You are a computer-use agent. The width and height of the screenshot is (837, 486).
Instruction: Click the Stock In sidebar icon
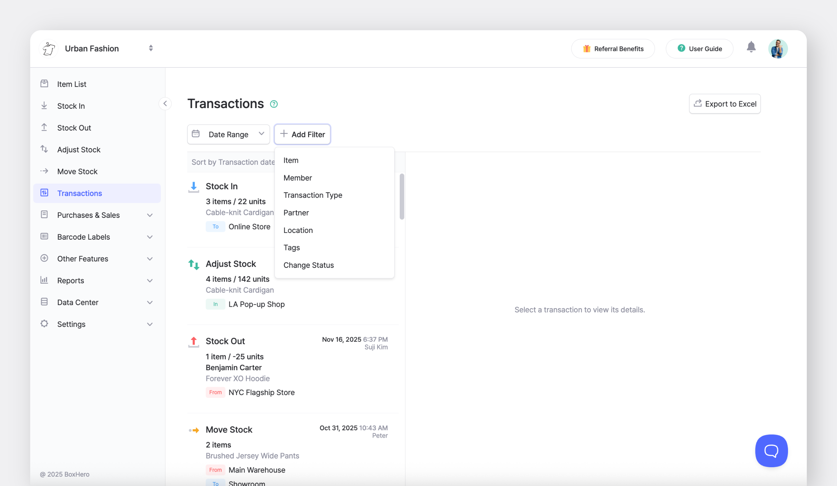tap(44, 106)
